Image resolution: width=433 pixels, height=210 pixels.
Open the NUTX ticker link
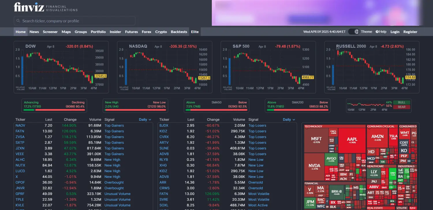pos(20,165)
